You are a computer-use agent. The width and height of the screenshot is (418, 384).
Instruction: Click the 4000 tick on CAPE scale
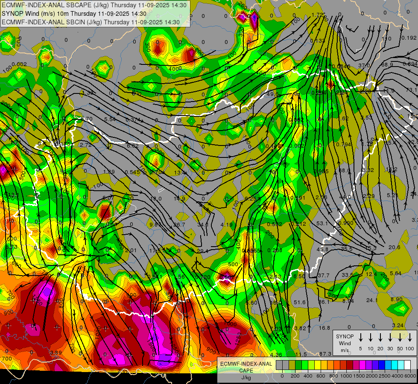coord(398,376)
